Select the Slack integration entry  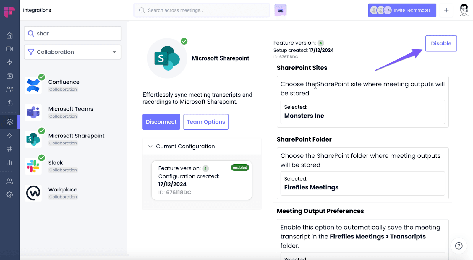tap(73, 166)
